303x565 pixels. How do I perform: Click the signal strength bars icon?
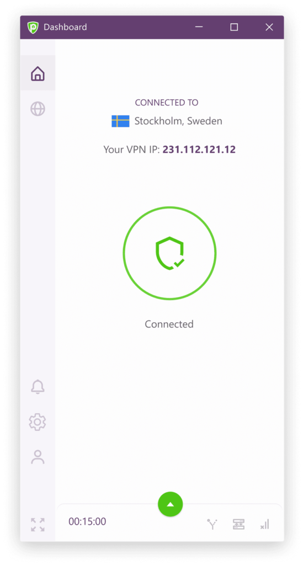pyautogui.click(x=265, y=524)
